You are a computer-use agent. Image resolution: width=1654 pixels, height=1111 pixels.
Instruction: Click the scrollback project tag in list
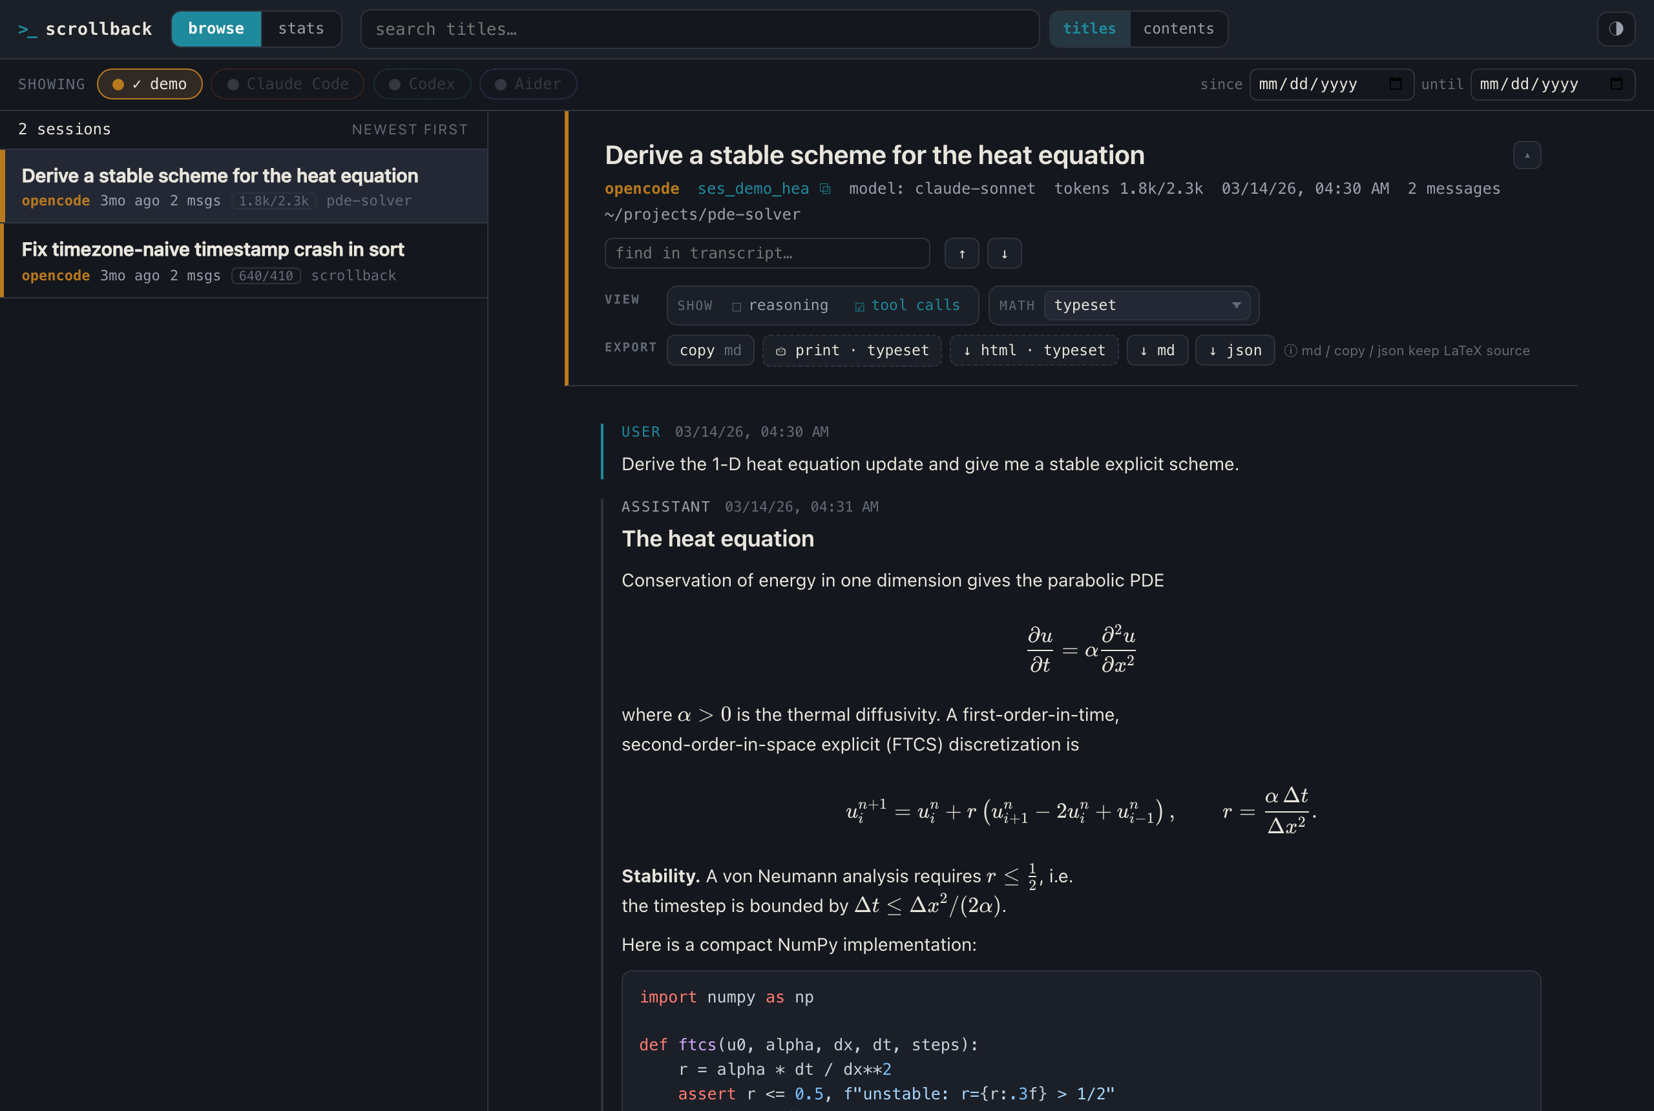tap(353, 276)
